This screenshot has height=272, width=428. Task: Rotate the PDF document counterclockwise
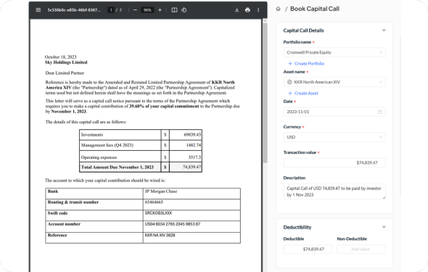tap(184, 10)
